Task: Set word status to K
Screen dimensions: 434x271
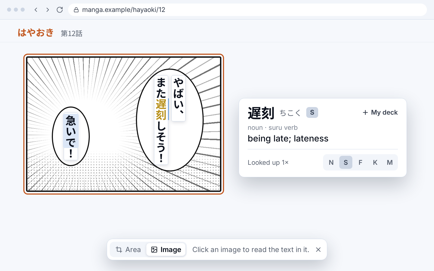Action: (375, 162)
